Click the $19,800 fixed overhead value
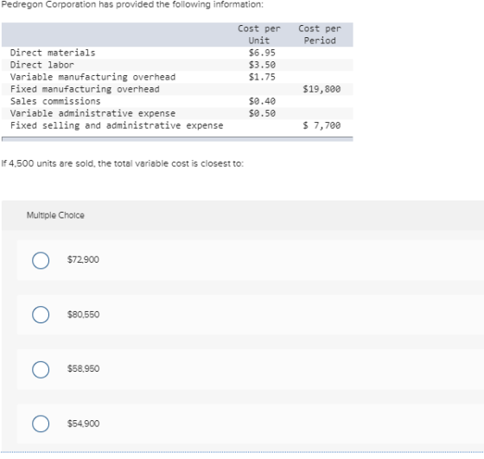Viewport: 484px width, 459px height. [x=322, y=89]
